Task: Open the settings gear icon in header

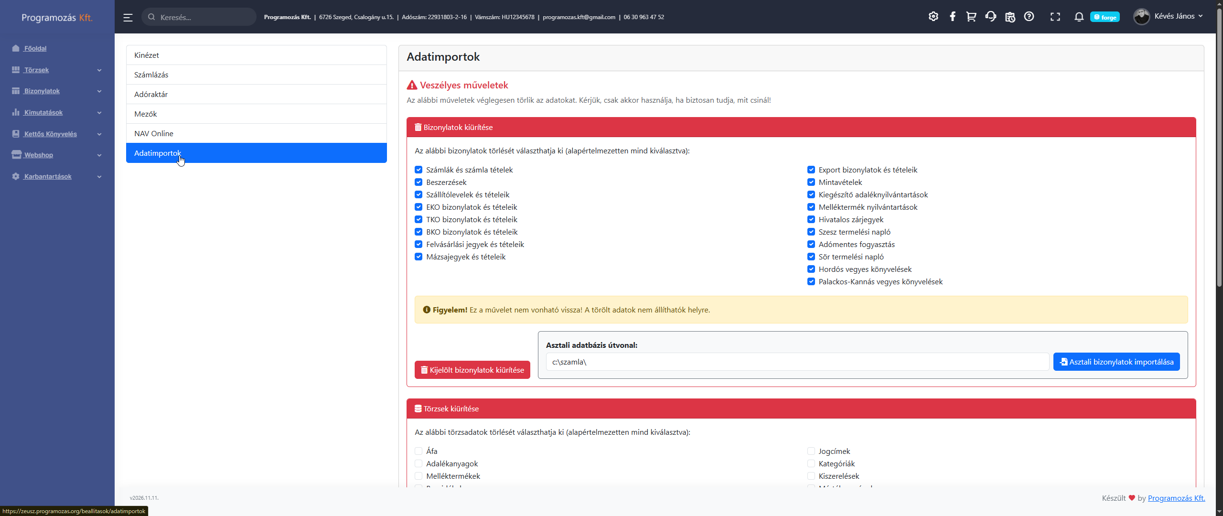Action: 933,17
